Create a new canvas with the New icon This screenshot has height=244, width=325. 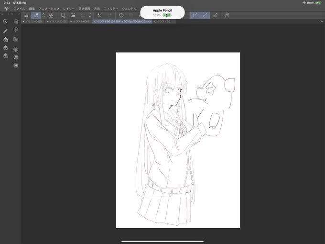point(63,15)
